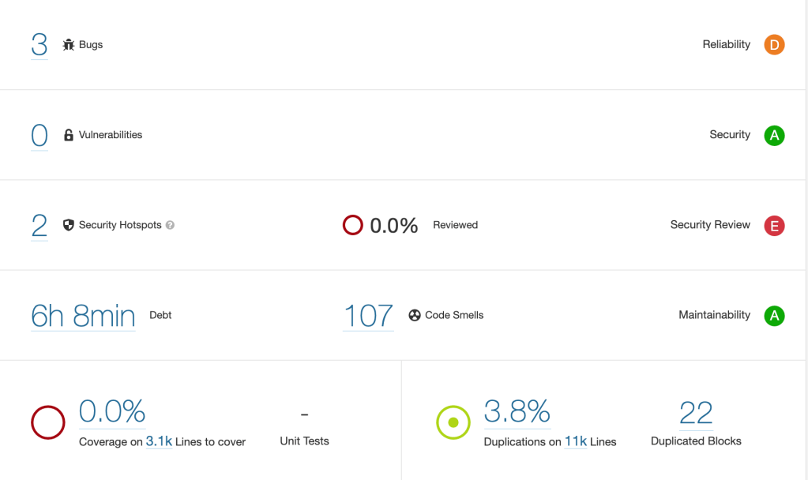Open the 0 vulnerabilities count link
This screenshot has width=808, height=480.
(x=39, y=135)
